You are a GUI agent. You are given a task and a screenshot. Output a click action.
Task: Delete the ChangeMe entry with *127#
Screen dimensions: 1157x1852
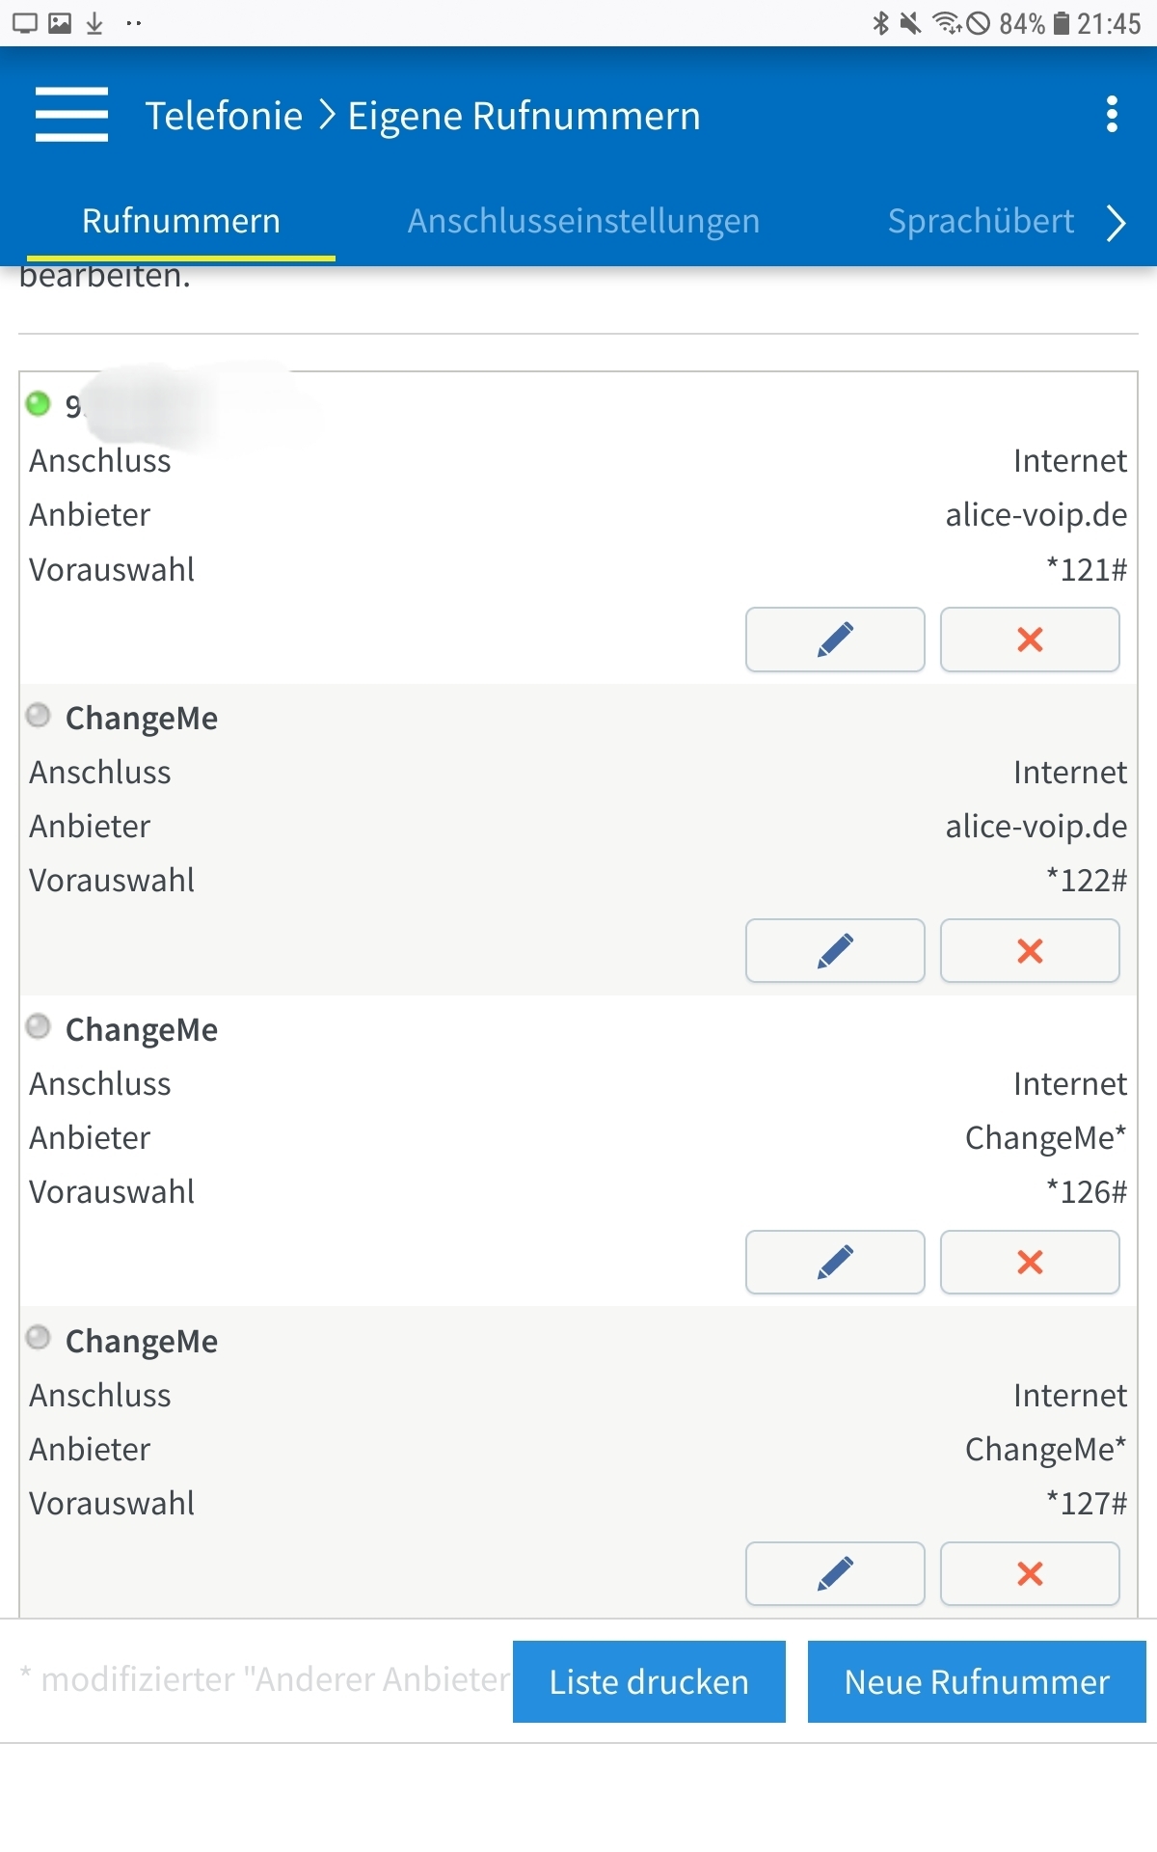pyautogui.click(x=1030, y=1573)
